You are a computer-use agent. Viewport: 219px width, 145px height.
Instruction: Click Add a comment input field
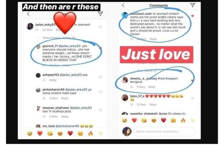click(x=164, y=131)
